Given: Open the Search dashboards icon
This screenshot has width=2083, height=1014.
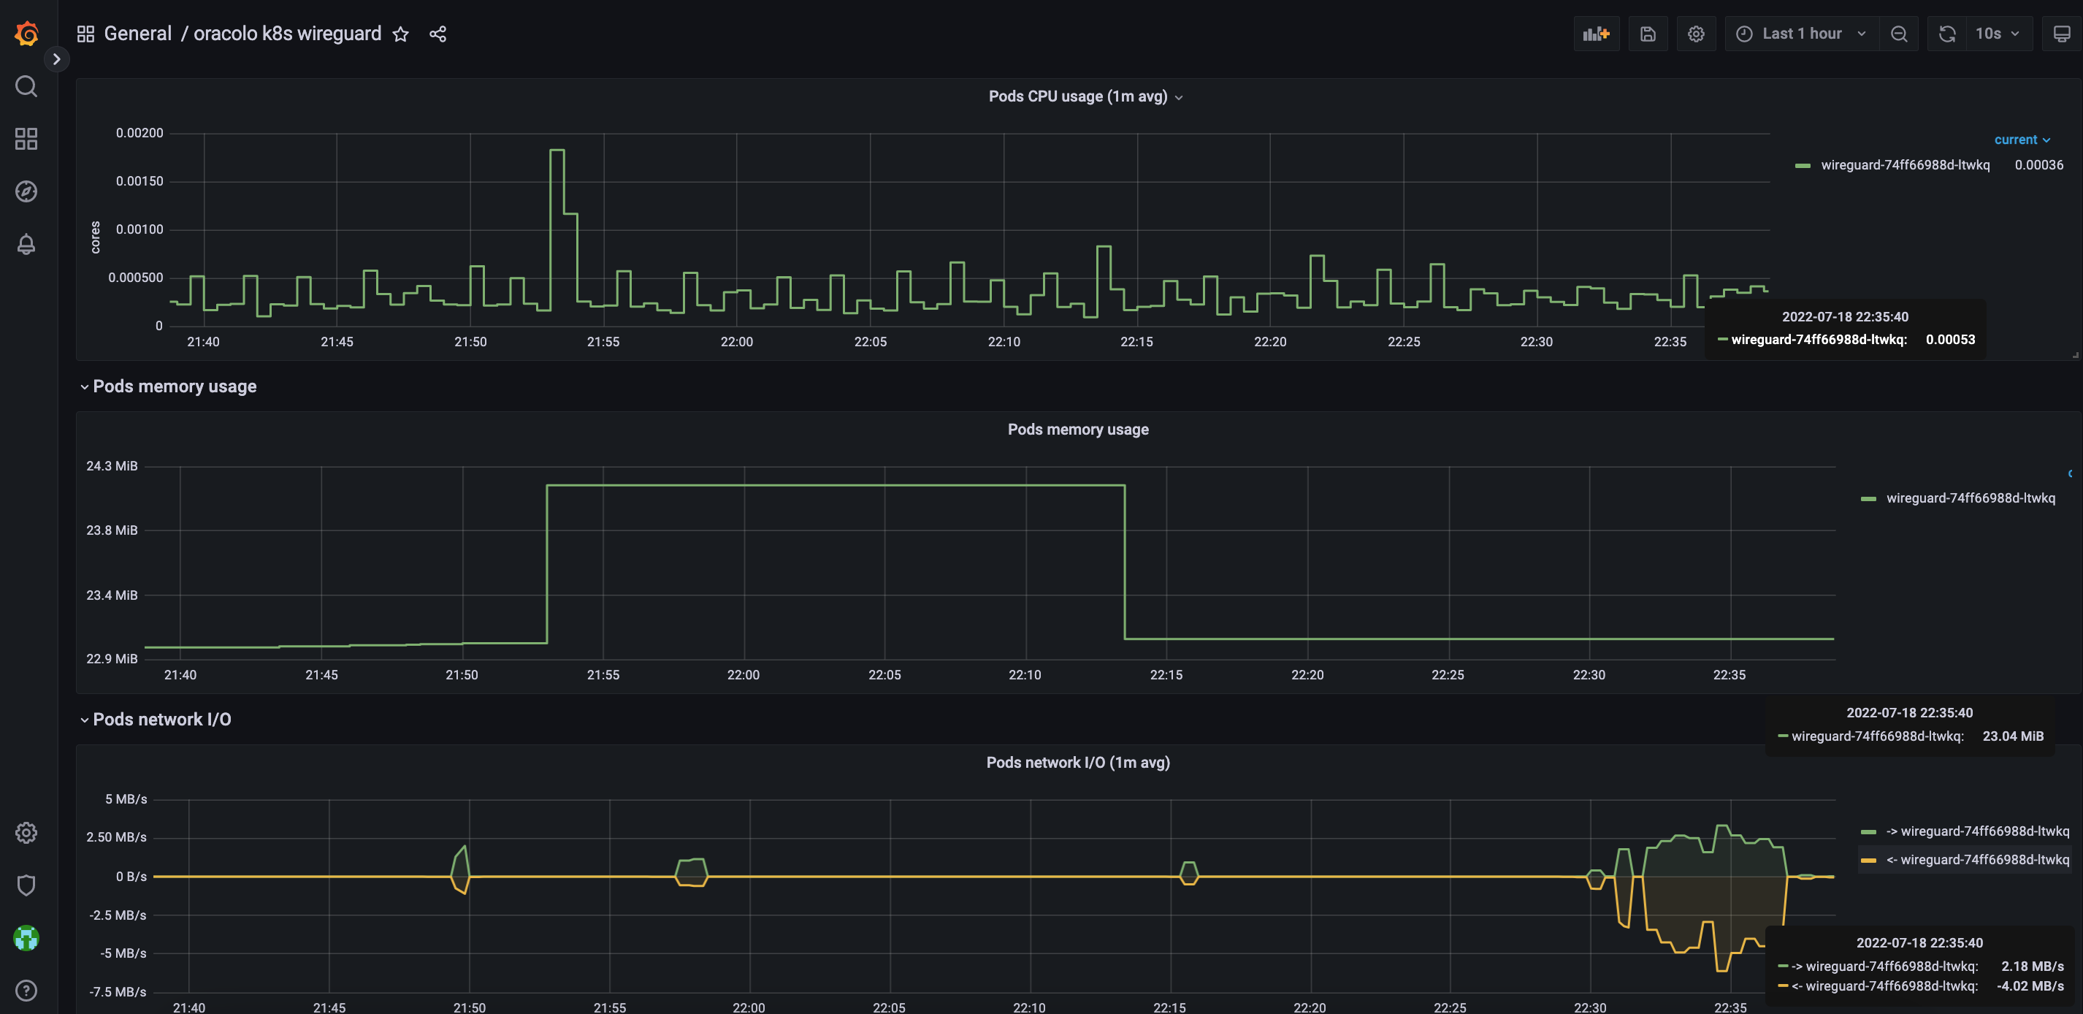Looking at the screenshot, I should [25, 85].
